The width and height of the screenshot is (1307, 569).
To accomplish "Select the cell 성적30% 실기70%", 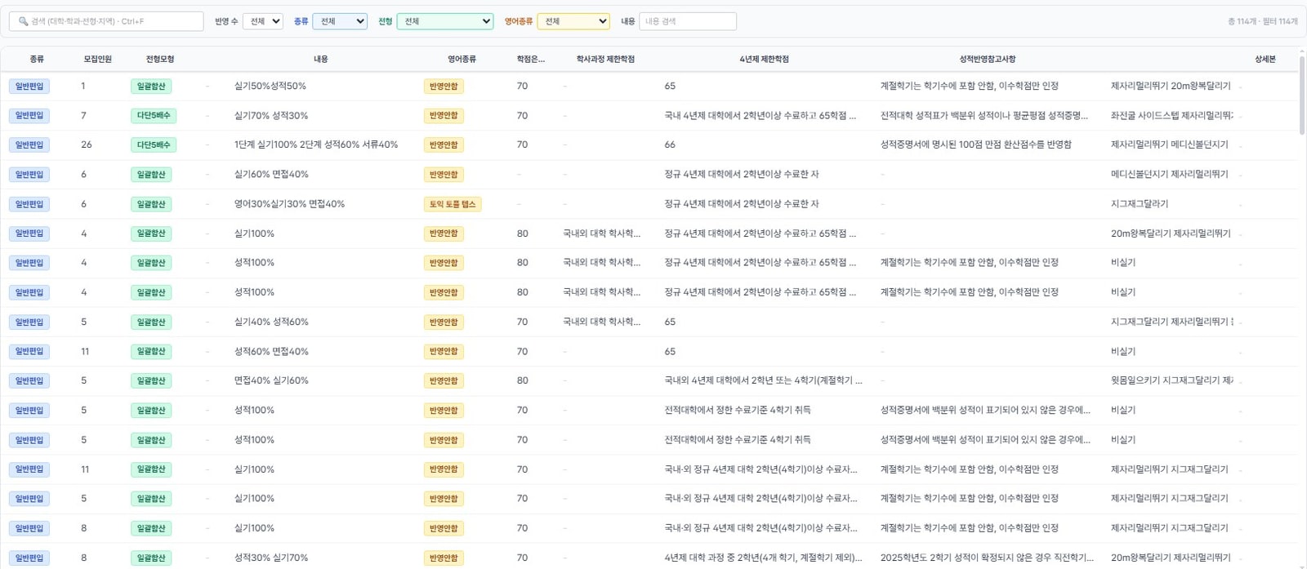I will click(271, 558).
